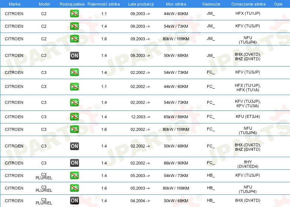
Task: Select the KFV (TU3JP) engine code in the C2 row
Action: pos(248,26)
